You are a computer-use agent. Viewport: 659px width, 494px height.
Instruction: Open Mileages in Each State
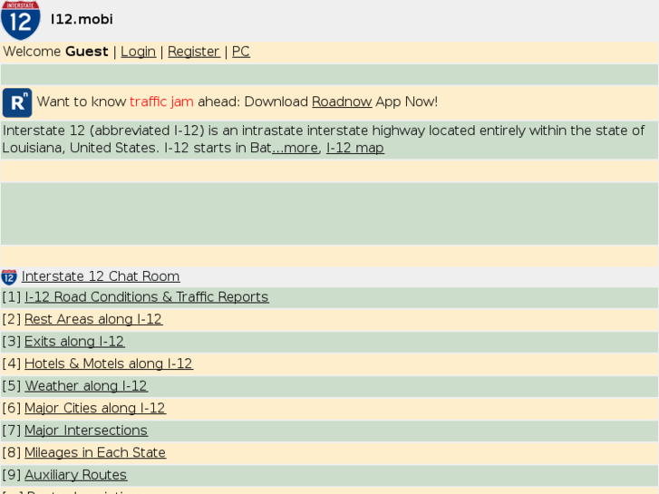(x=95, y=453)
